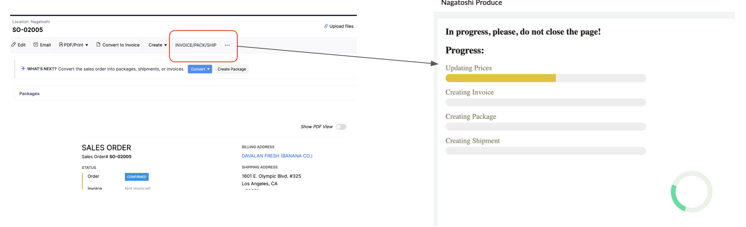Viewport: 746px width, 227px height.
Task: Click the INVOICE/PACK/SHIP toolbar item
Action: (196, 45)
